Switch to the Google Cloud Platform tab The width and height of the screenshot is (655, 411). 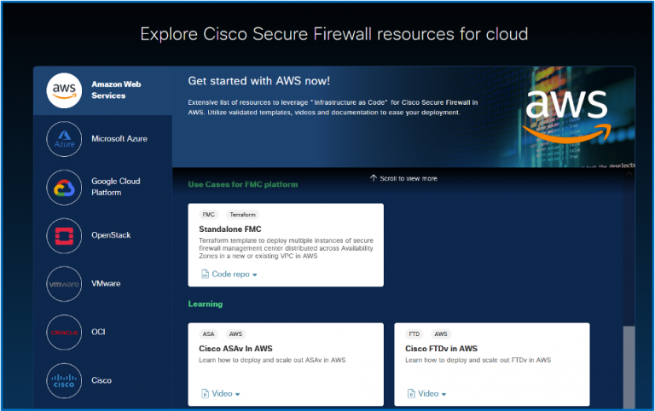[x=116, y=187]
